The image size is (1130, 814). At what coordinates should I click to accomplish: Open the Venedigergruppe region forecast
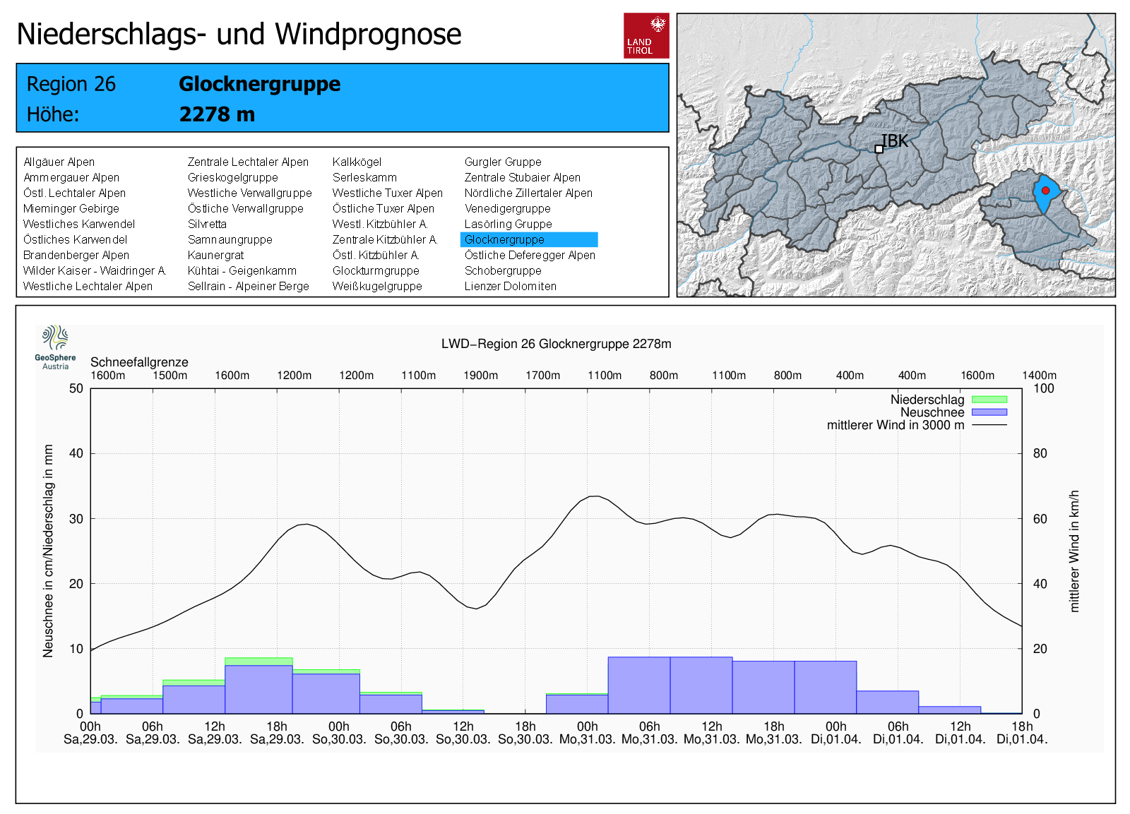point(507,209)
